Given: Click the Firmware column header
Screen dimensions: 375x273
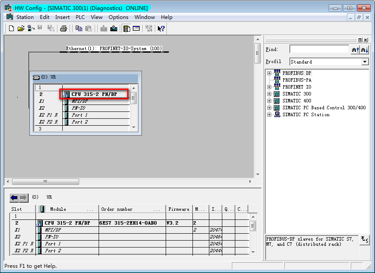Looking at the screenshot, I should click(179, 209).
